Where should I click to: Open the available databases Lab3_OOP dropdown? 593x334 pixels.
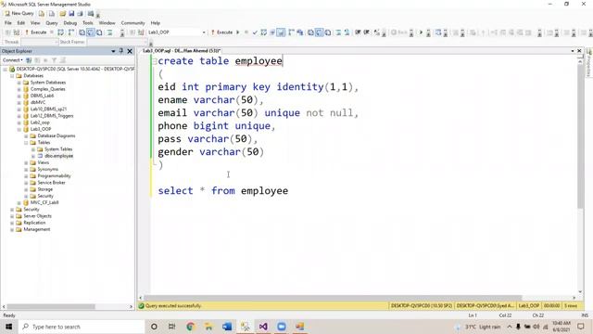tap(177, 32)
